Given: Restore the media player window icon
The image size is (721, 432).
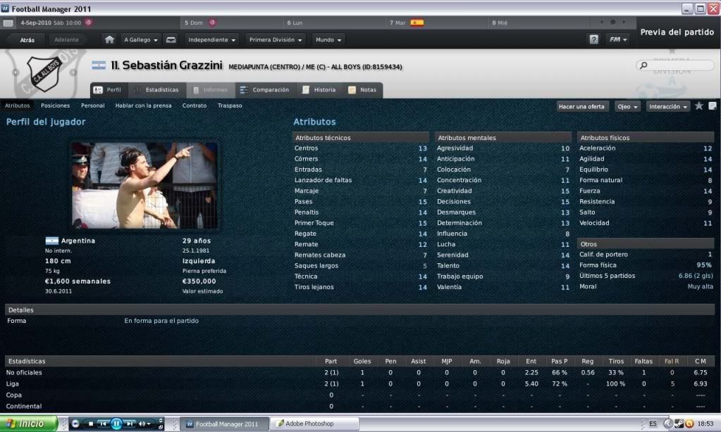Looking at the screenshot, I should tap(161, 427).
